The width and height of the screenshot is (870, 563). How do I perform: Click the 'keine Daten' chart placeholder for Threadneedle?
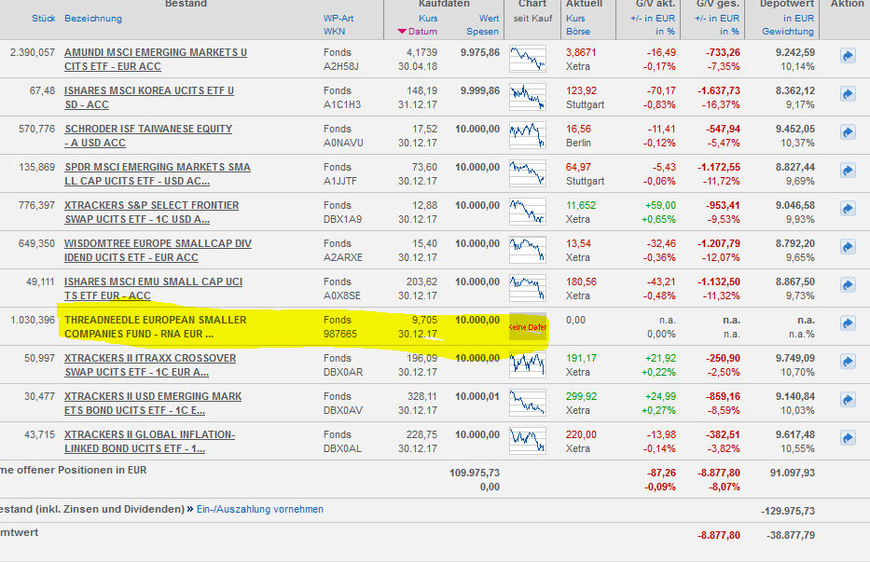point(528,327)
